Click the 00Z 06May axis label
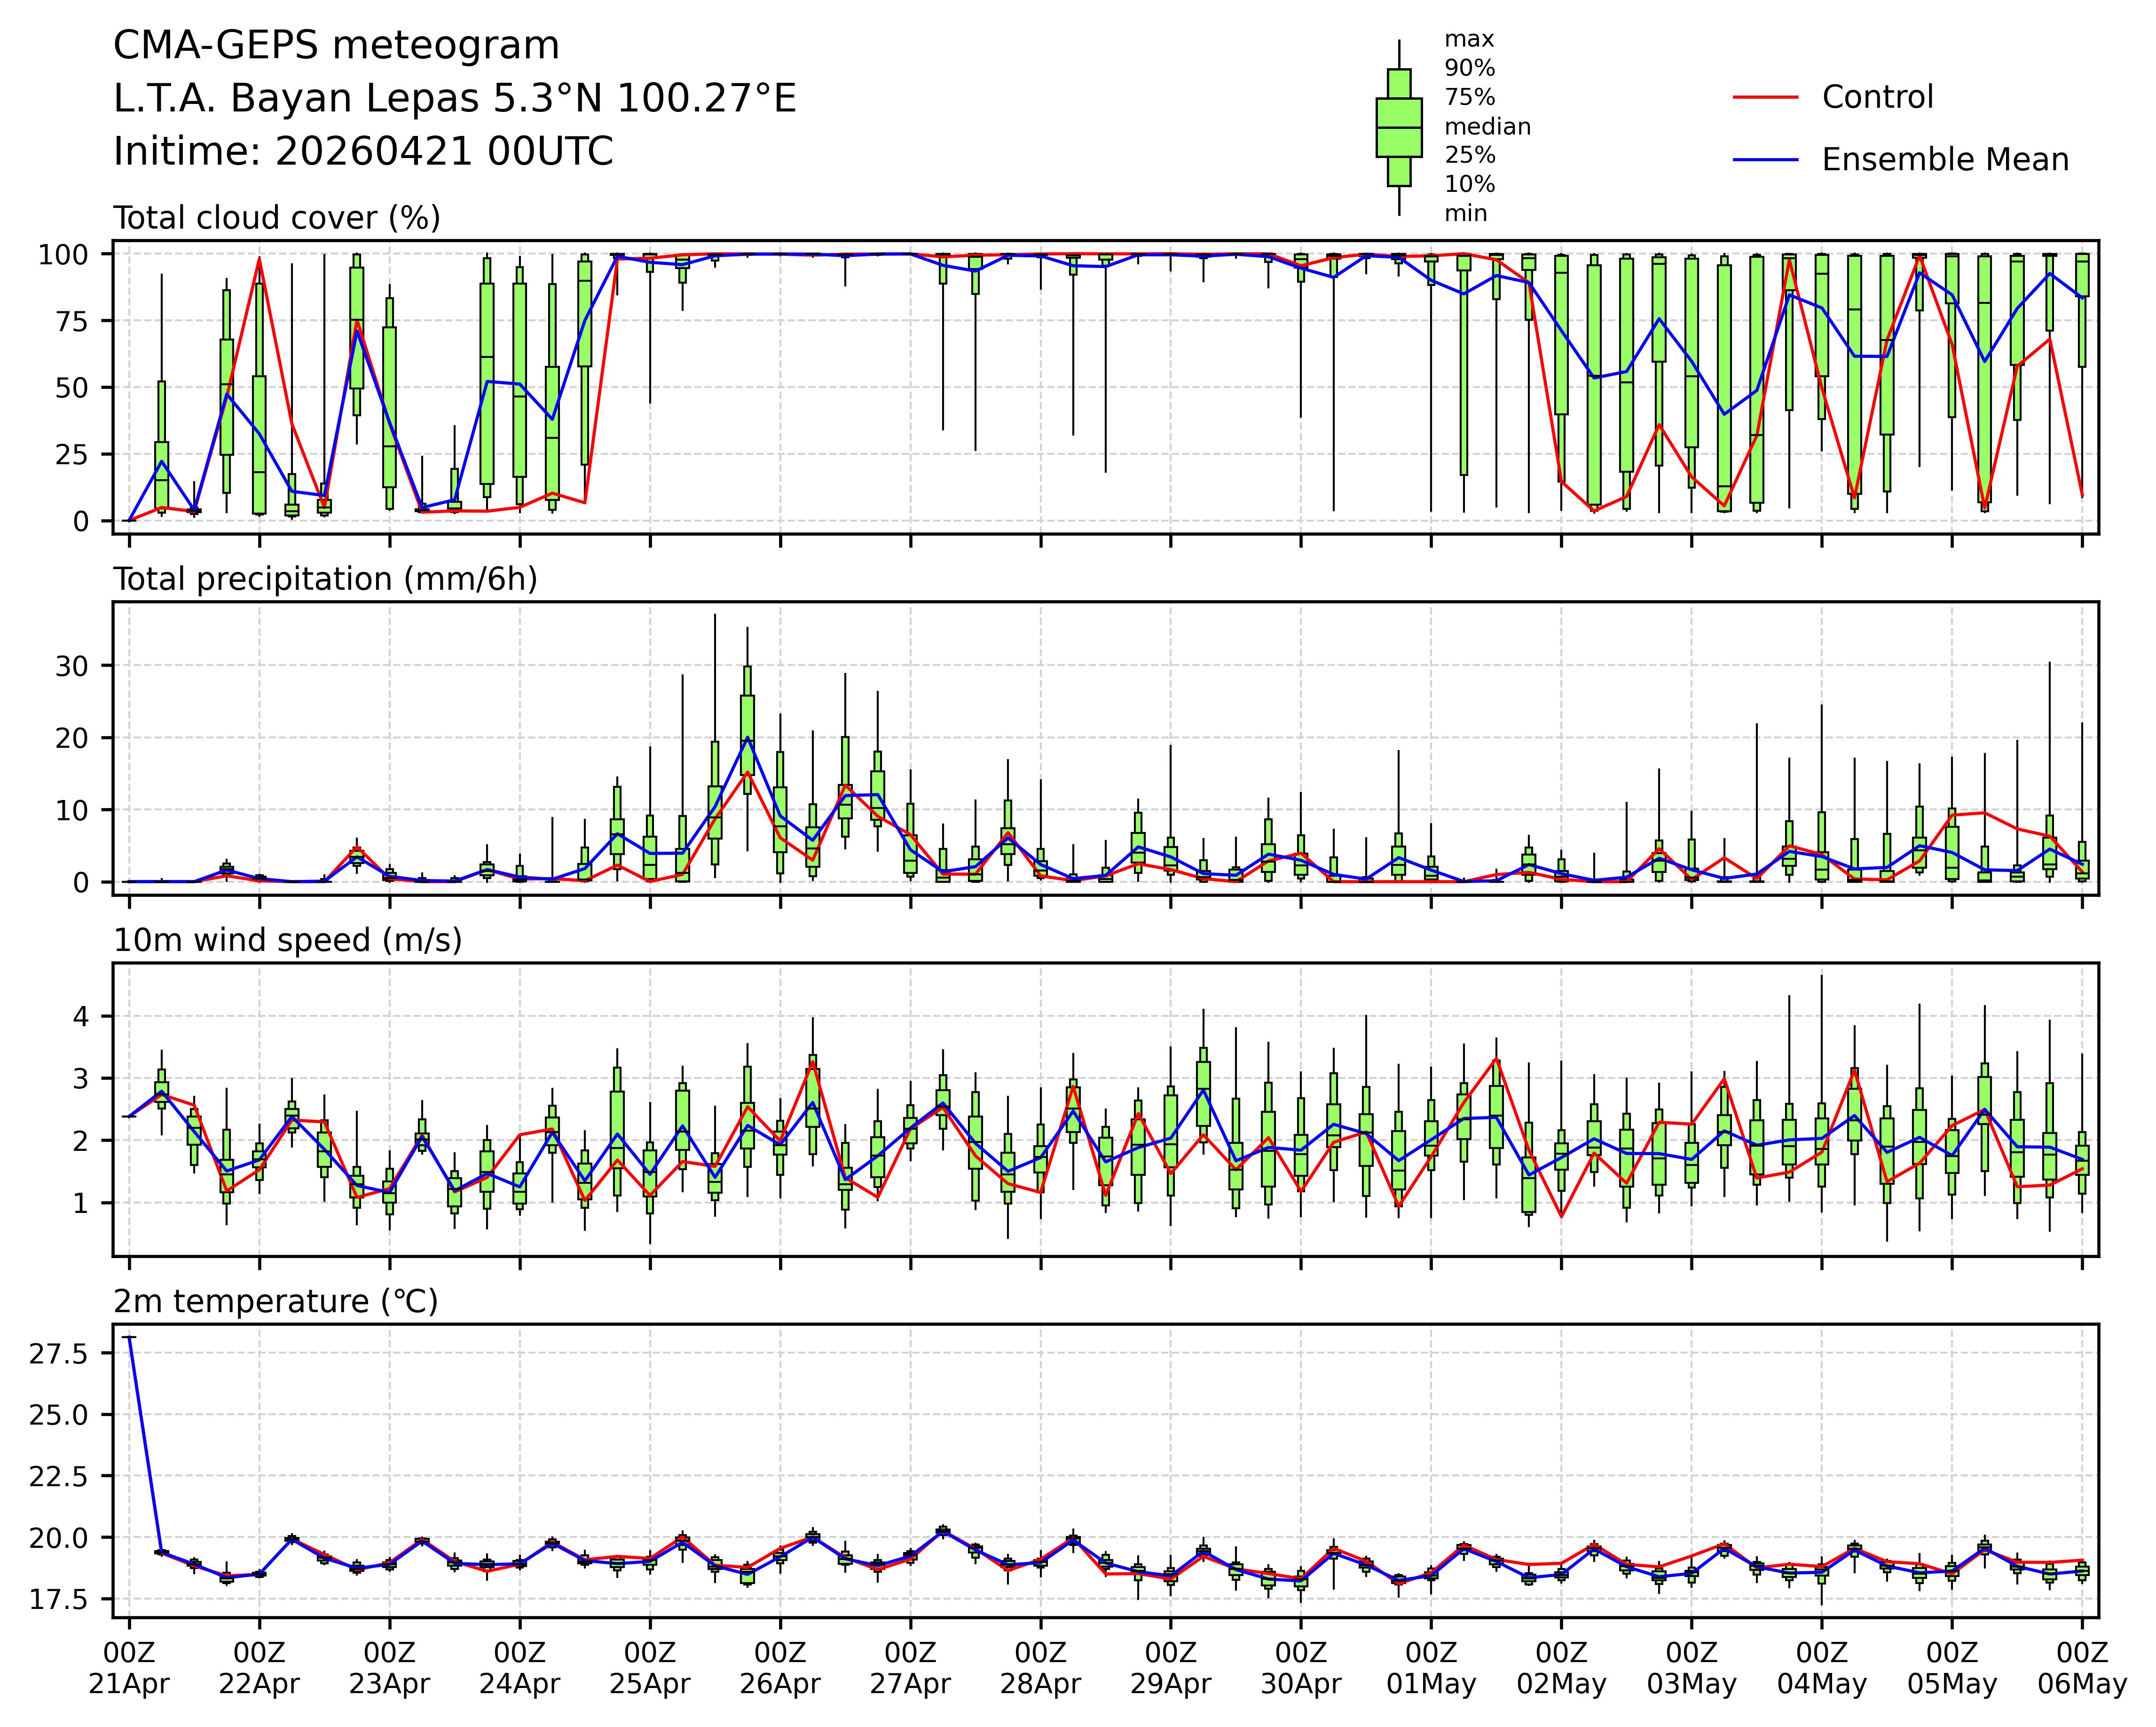2156x1727 pixels. tap(2082, 1668)
